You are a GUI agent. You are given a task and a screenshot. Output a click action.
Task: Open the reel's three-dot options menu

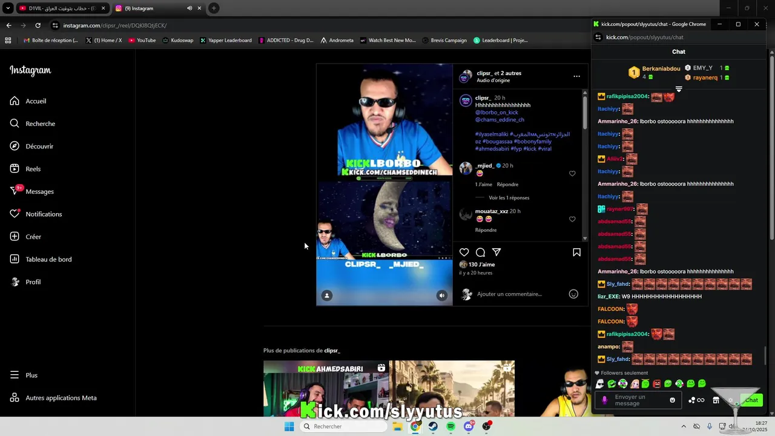click(576, 76)
